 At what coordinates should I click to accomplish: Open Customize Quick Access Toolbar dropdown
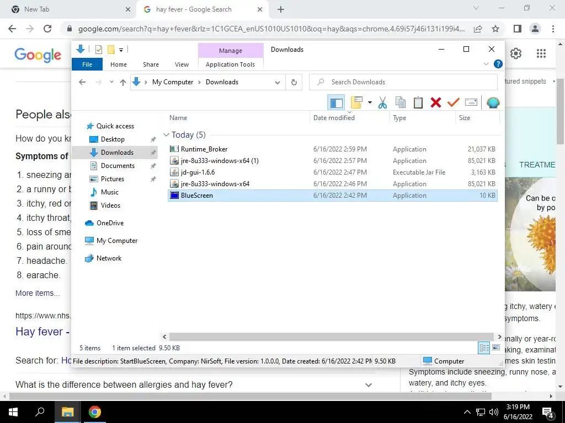[121, 50]
